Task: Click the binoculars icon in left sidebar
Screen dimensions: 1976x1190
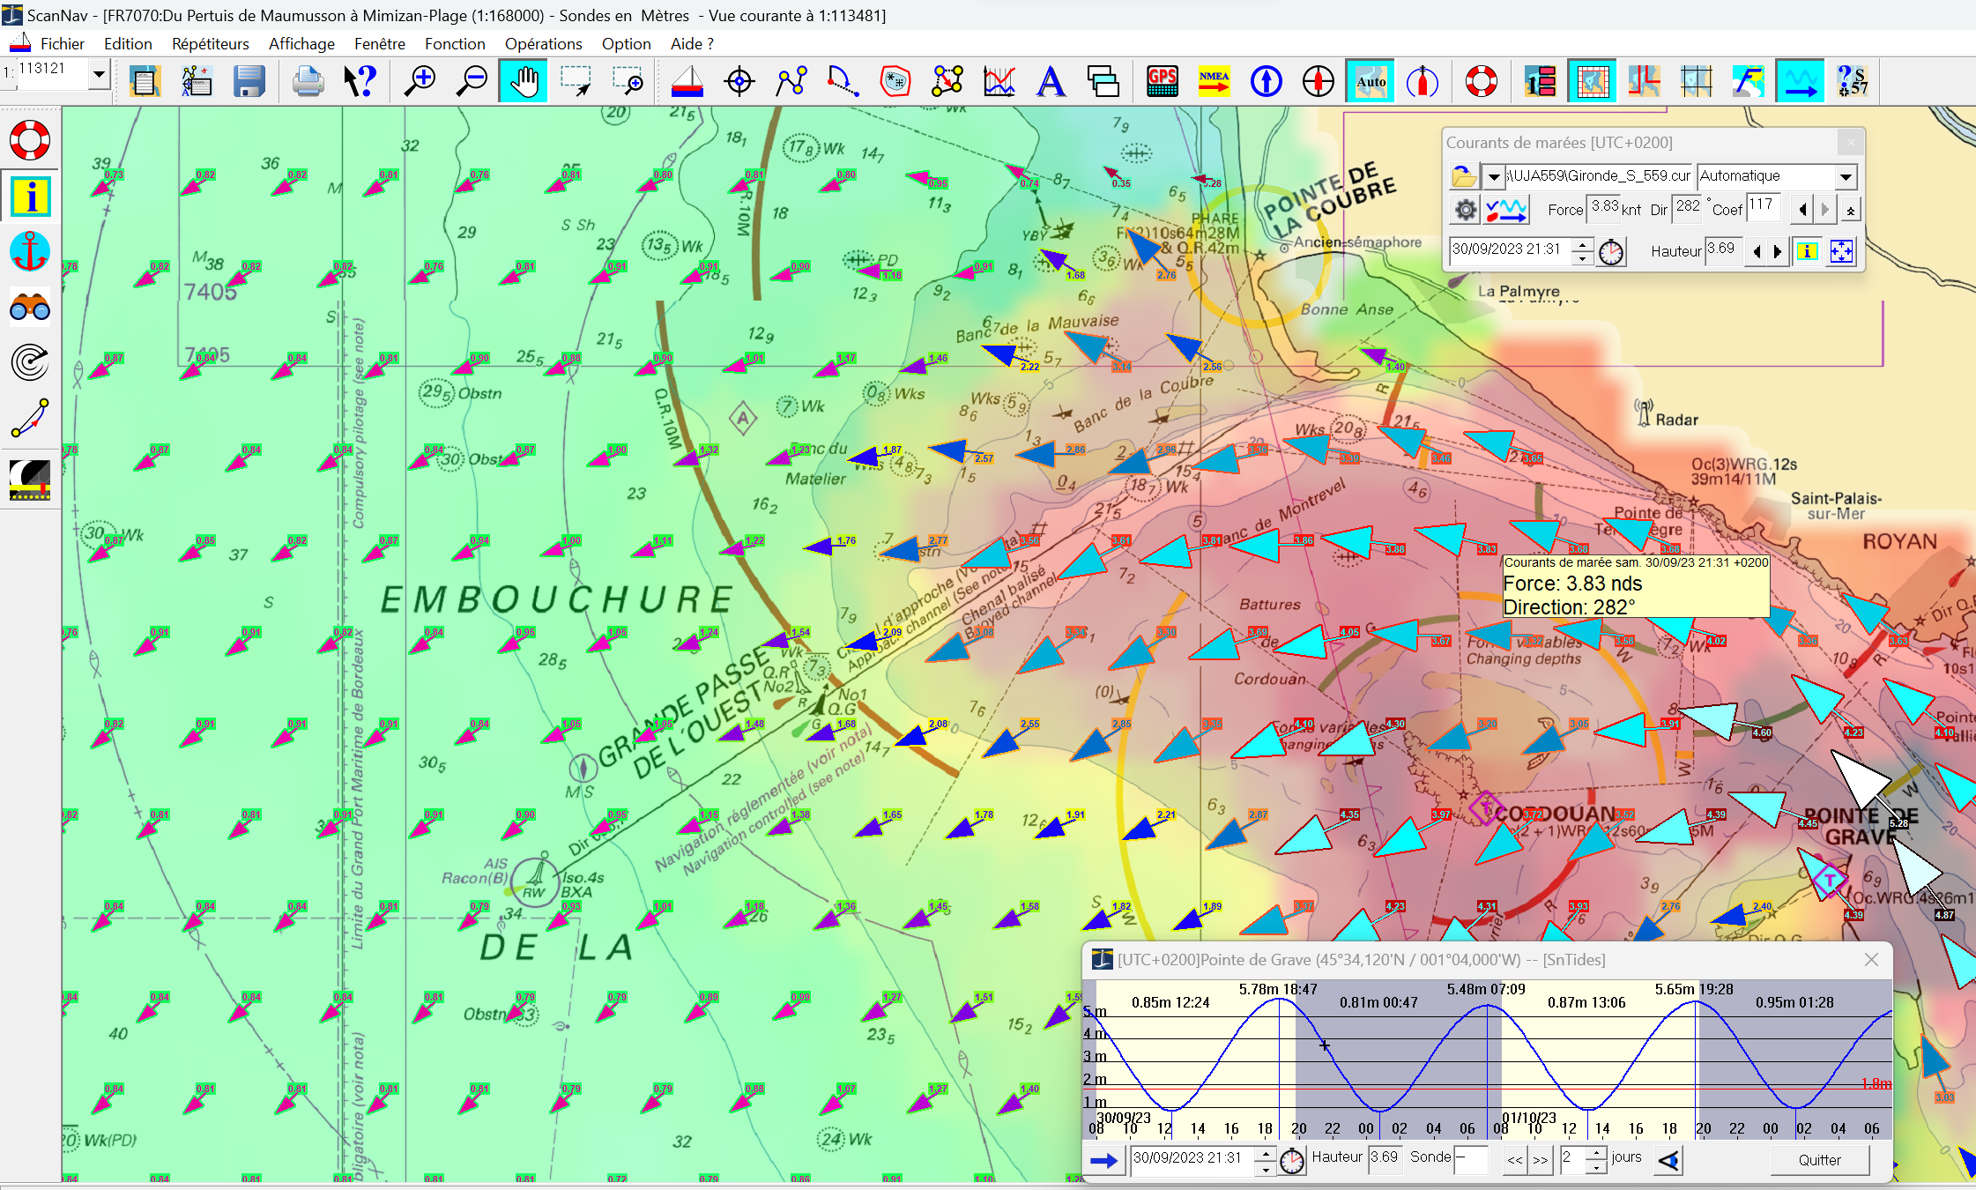Action: pos(30,307)
